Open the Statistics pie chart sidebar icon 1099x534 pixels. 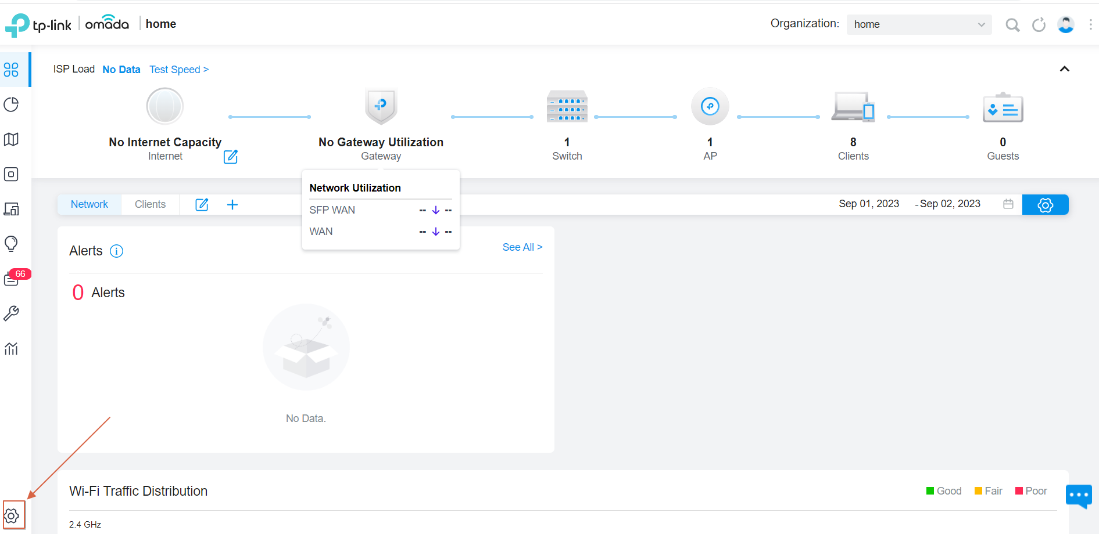coord(12,104)
